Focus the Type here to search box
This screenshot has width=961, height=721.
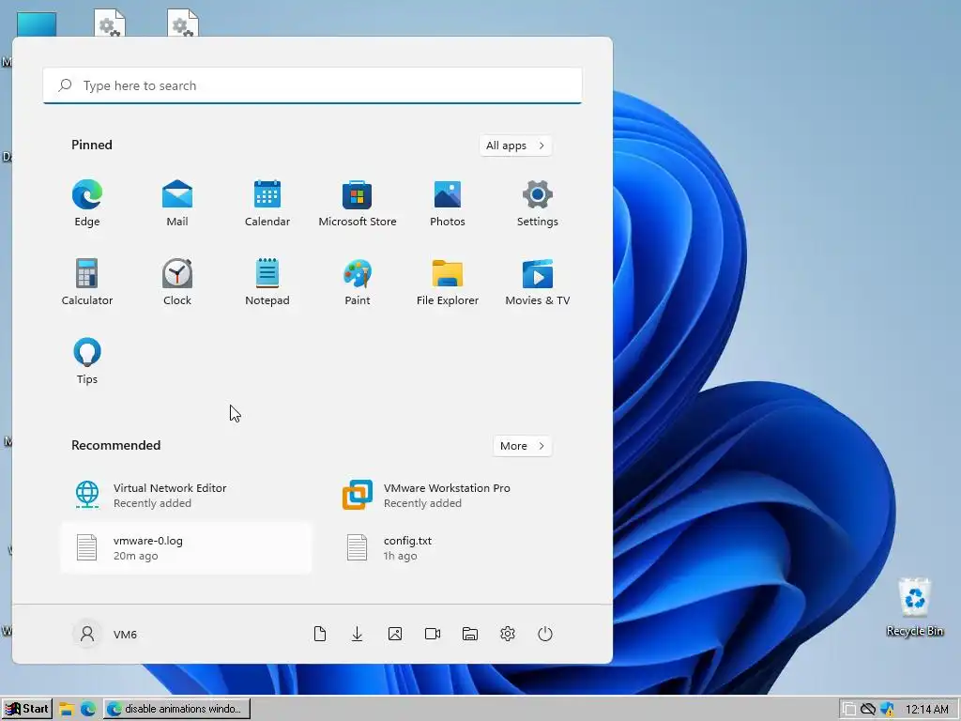pyautogui.click(x=313, y=85)
